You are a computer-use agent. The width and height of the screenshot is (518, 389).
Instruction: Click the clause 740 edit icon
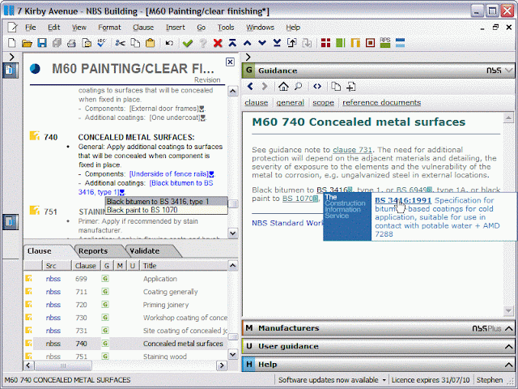[x=34, y=136]
